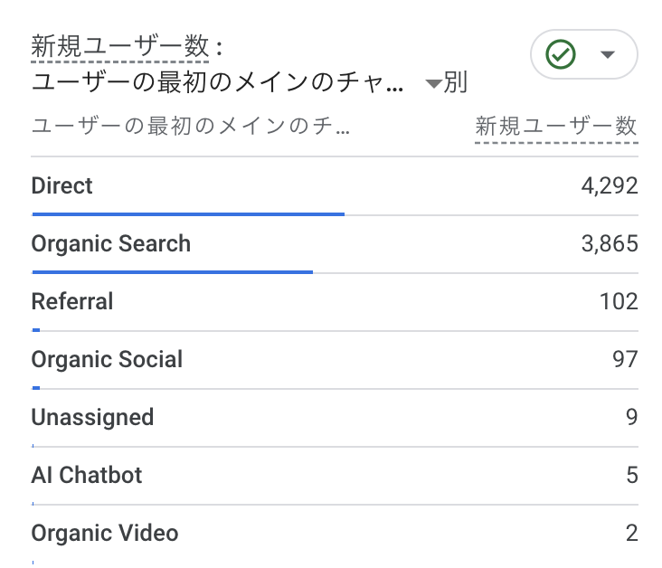Click the 97 value for Organic Social
This screenshot has width=662, height=568.
click(625, 359)
